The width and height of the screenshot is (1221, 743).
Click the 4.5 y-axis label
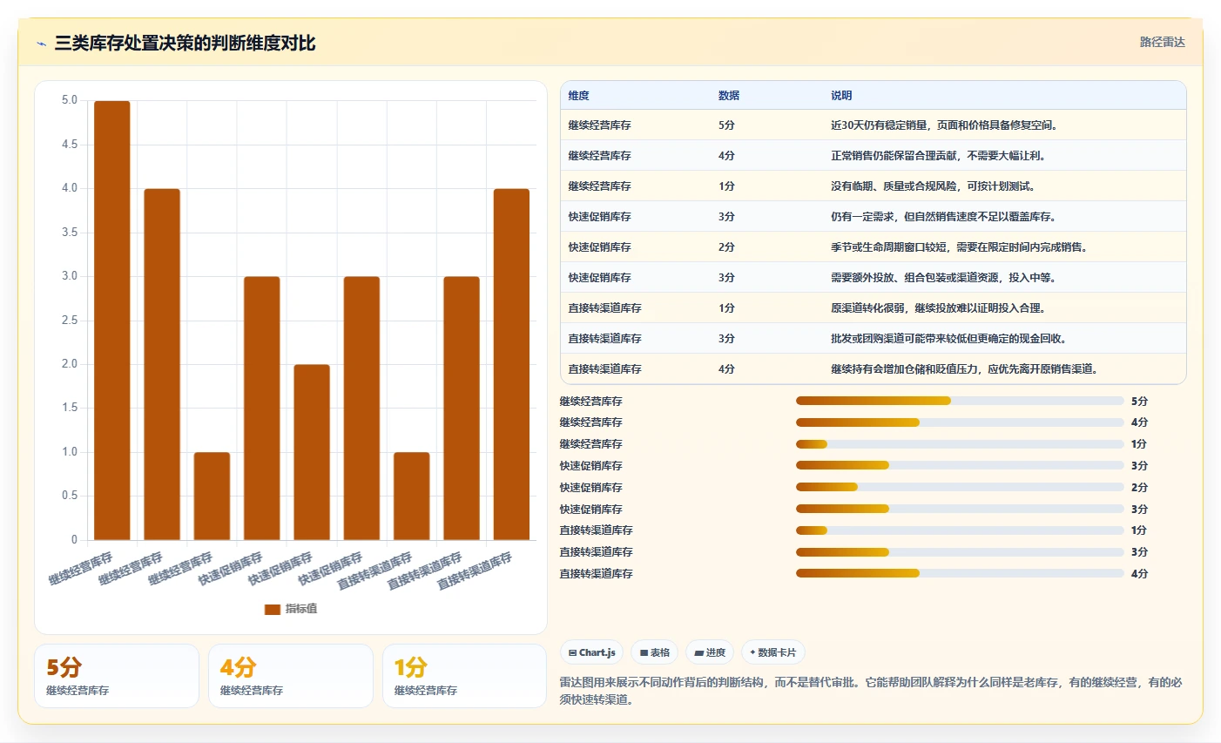point(70,145)
